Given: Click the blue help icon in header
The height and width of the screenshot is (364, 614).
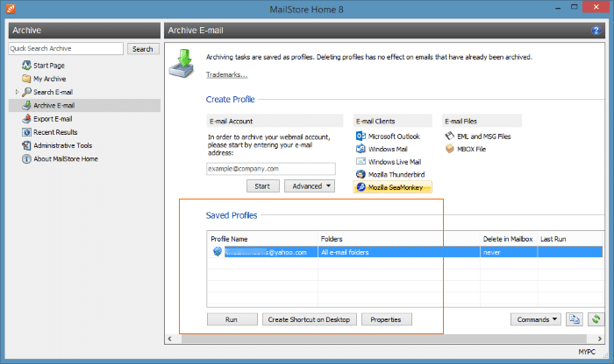Looking at the screenshot, I should point(596,31).
